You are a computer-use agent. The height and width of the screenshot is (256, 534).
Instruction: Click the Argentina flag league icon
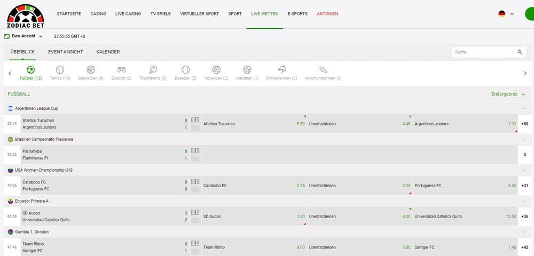(x=11, y=108)
